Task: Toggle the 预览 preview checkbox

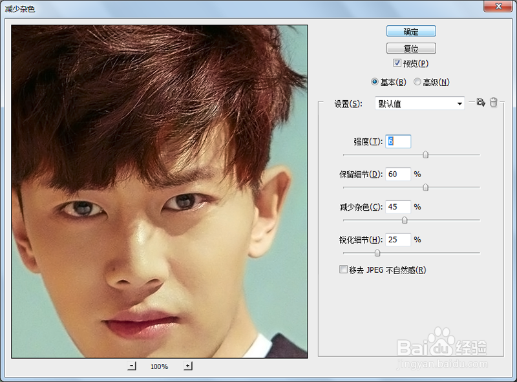Action: point(397,63)
